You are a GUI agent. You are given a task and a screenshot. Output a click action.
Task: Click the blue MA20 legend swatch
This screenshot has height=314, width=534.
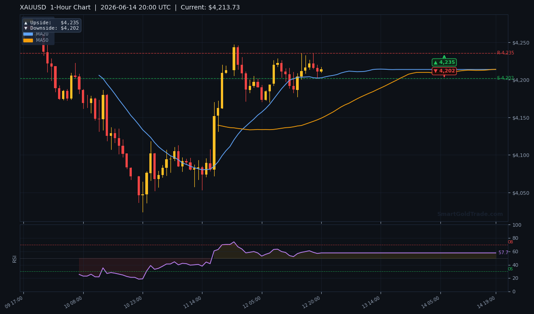(x=28, y=34)
